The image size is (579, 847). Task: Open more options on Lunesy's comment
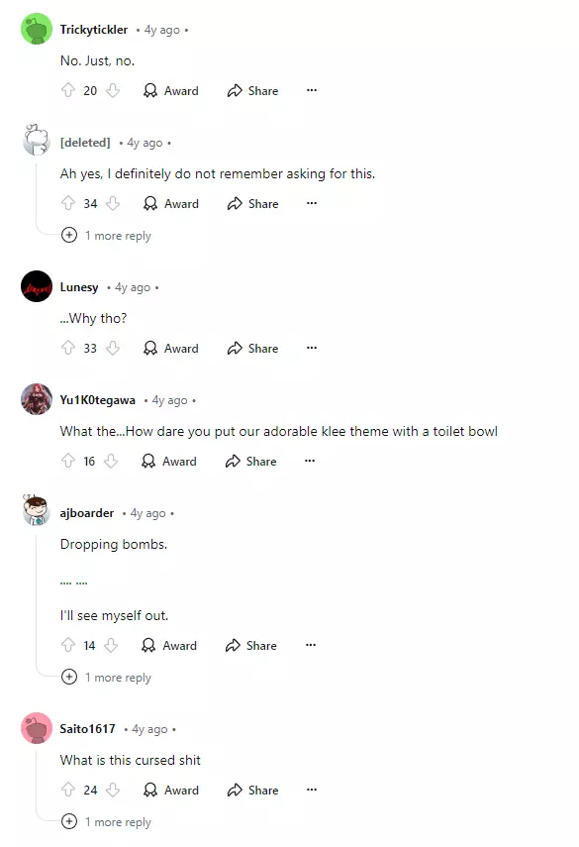coord(312,348)
